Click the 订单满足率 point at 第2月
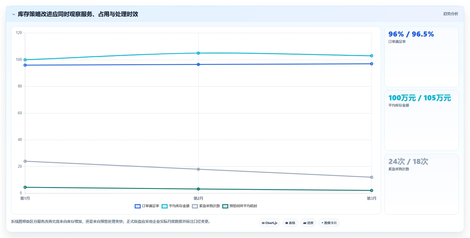Viewport: 470px width, 238px height. click(x=198, y=65)
